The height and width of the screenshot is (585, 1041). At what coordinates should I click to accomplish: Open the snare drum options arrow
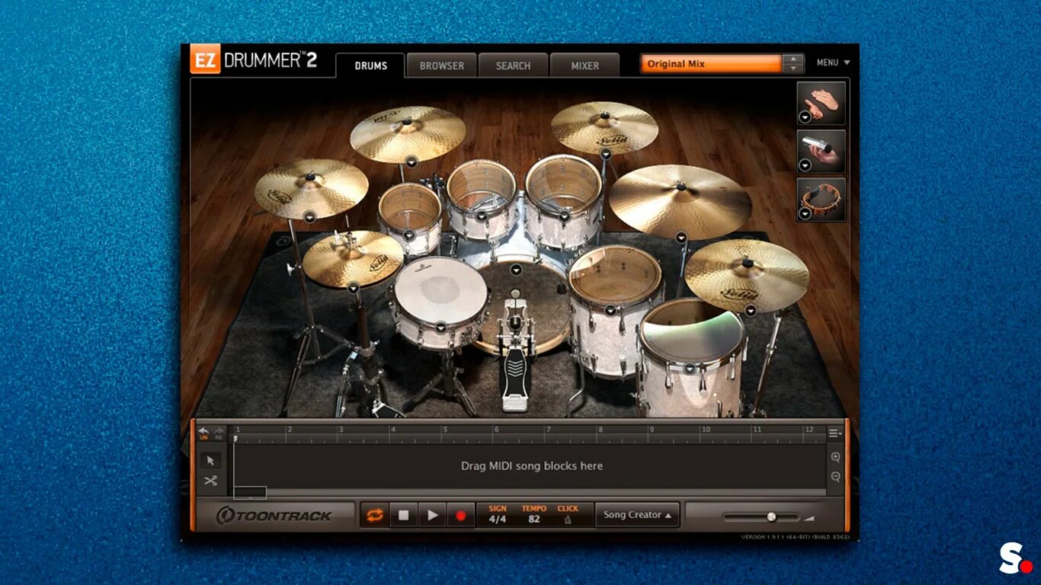440,327
